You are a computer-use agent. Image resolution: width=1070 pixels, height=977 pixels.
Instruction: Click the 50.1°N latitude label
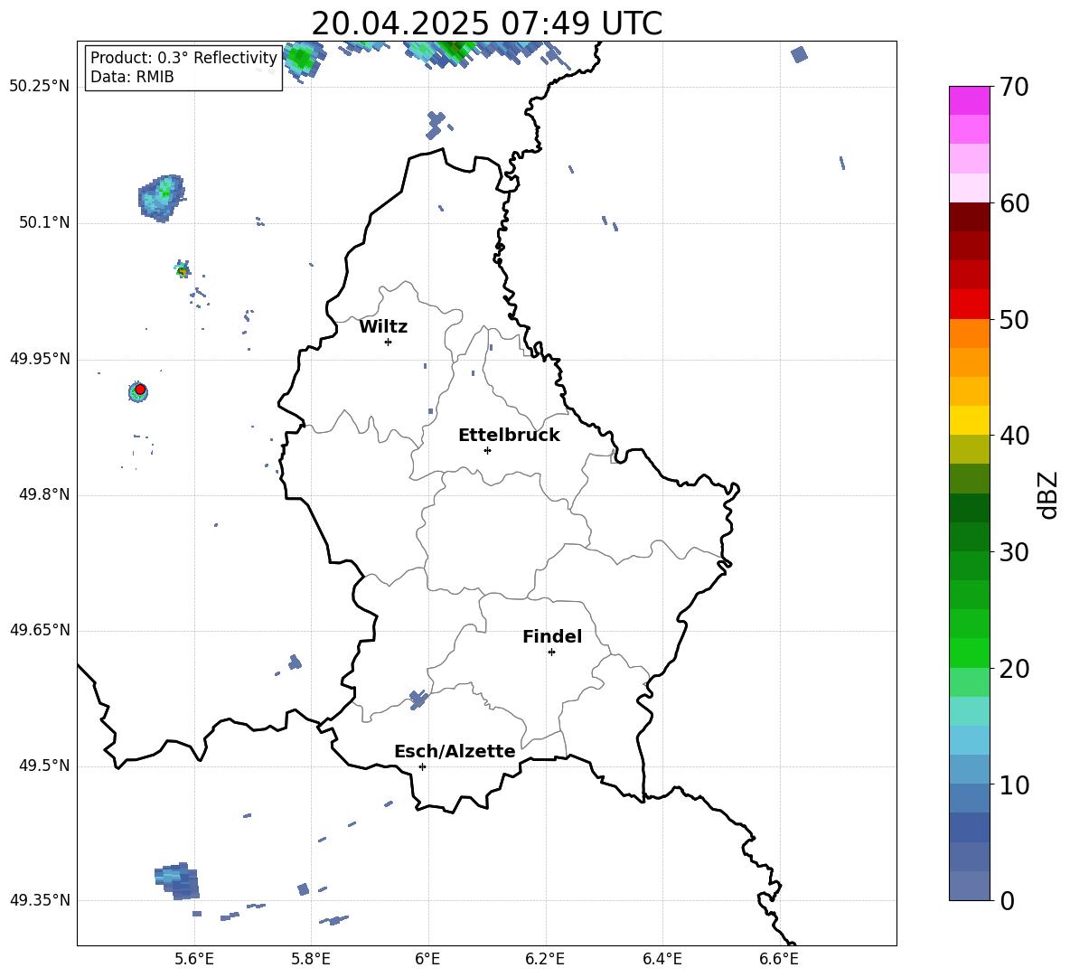click(x=43, y=222)
